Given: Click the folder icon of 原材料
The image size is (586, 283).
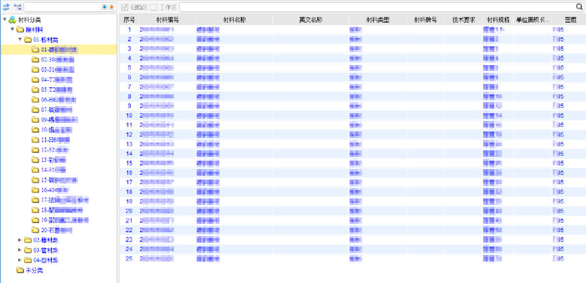Looking at the screenshot, I should (x=20, y=29).
